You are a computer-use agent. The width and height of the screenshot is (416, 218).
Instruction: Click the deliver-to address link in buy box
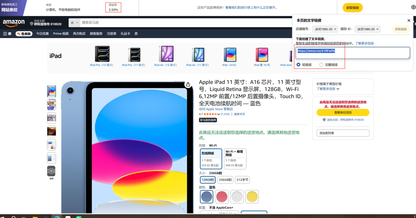click(345, 120)
